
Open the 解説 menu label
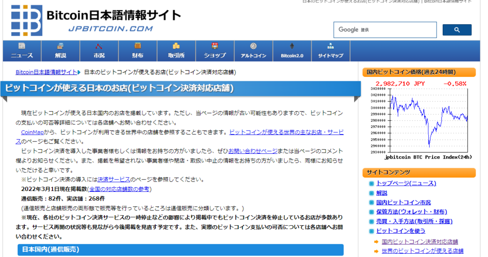61,56
